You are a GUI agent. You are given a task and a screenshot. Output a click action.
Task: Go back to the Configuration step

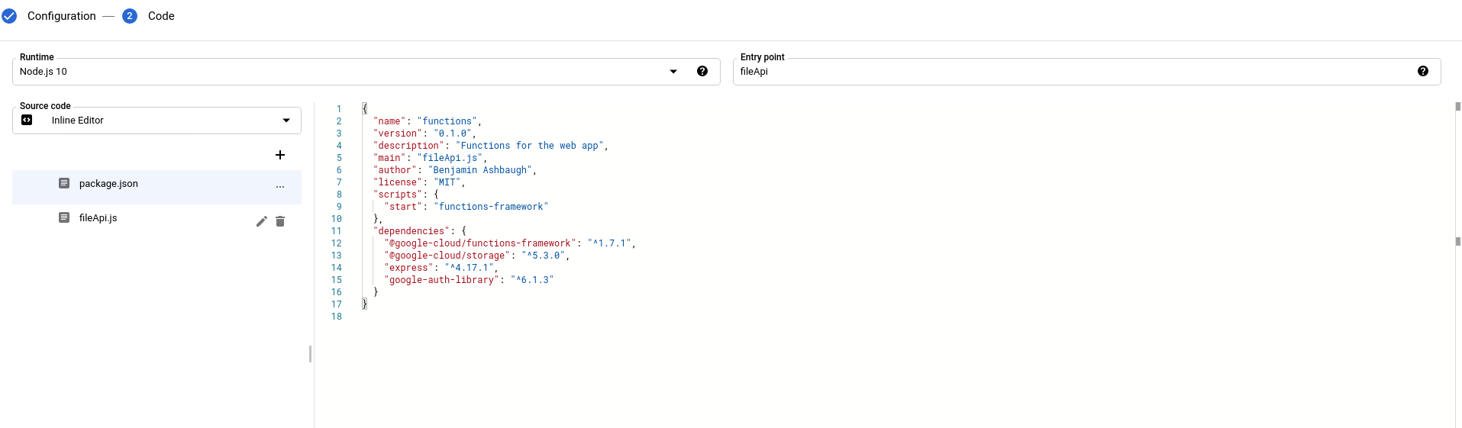61,16
